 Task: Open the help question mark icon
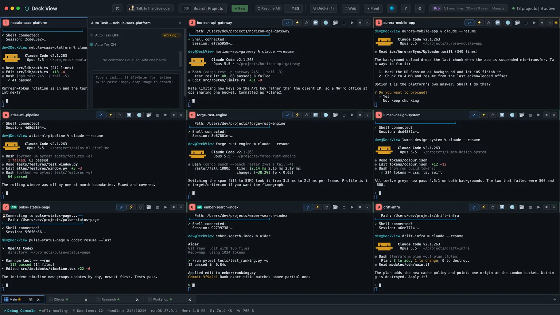(406, 8)
